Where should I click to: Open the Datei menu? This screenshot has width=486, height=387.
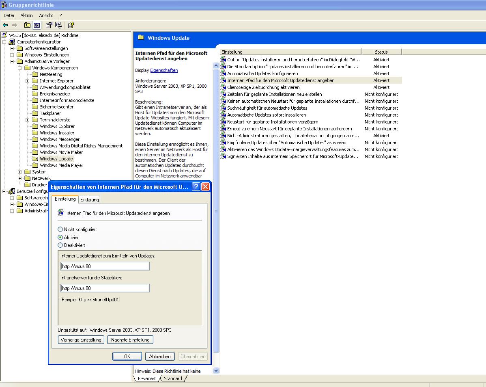9,15
